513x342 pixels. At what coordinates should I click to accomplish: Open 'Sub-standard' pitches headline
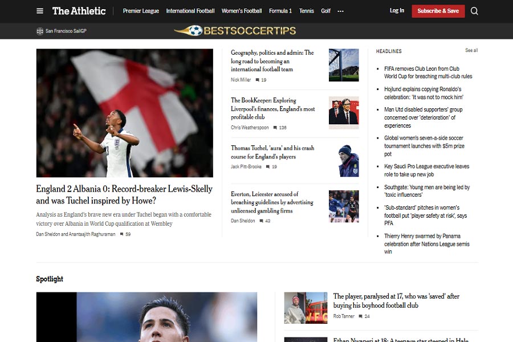click(x=425, y=215)
